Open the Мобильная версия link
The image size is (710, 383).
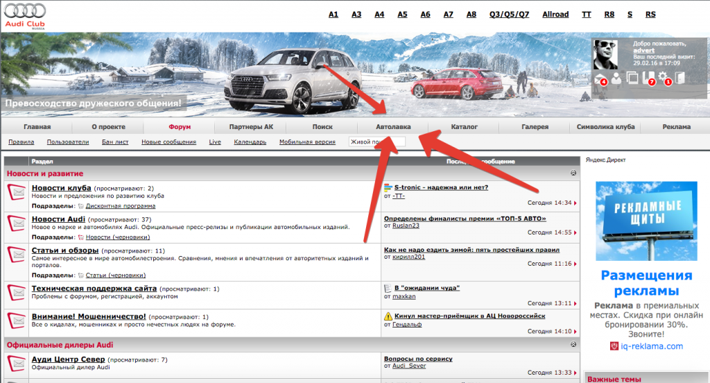tap(307, 142)
